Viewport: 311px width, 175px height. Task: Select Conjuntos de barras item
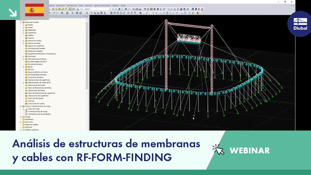[36, 77]
